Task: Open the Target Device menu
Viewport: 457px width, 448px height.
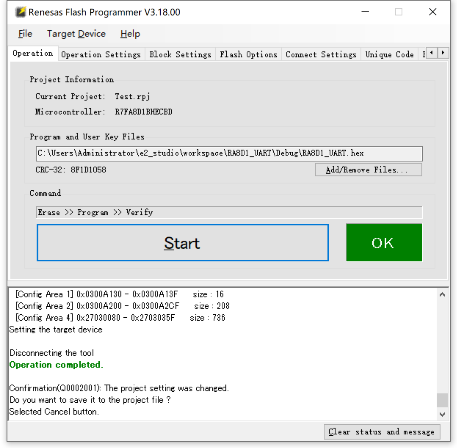Action: (76, 34)
